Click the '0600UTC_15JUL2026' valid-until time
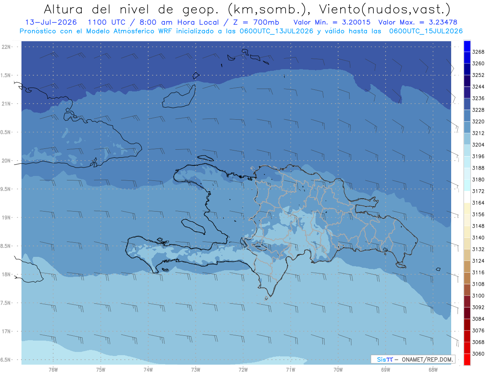Image resolution: width=486 pixels, height=375 pixels. click(426, 31)
